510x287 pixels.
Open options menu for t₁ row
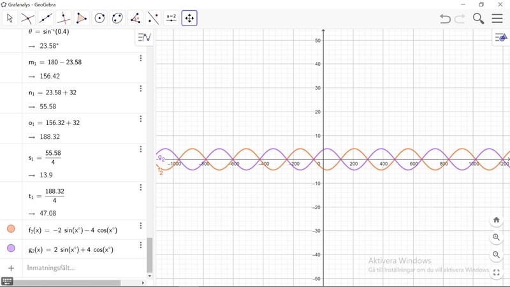[x=140, y=188]
